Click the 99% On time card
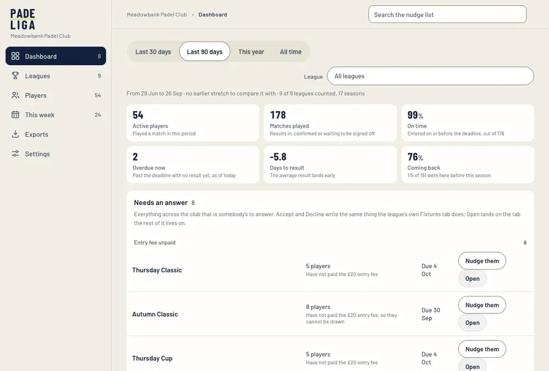Screen dimensions: 549x371 (x=467, y=123)
